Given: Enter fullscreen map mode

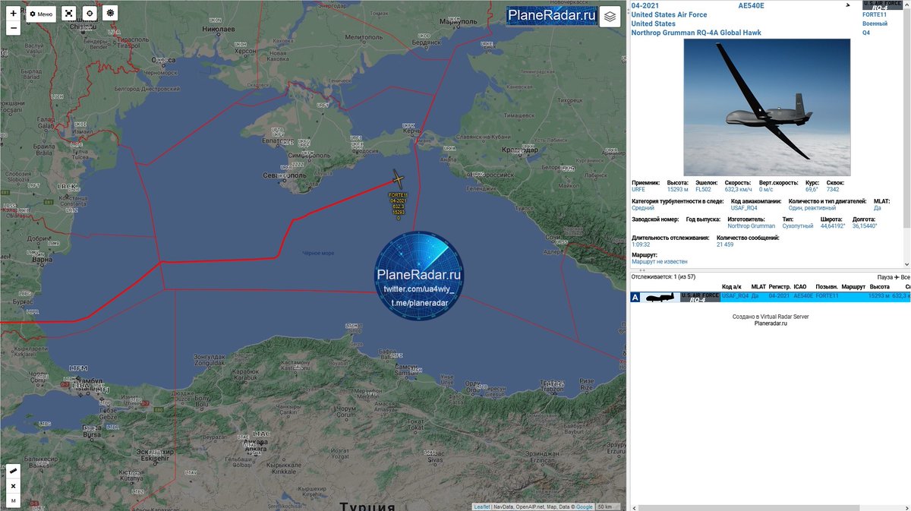Looking at the screenshot, I should (x=68, y=13).
